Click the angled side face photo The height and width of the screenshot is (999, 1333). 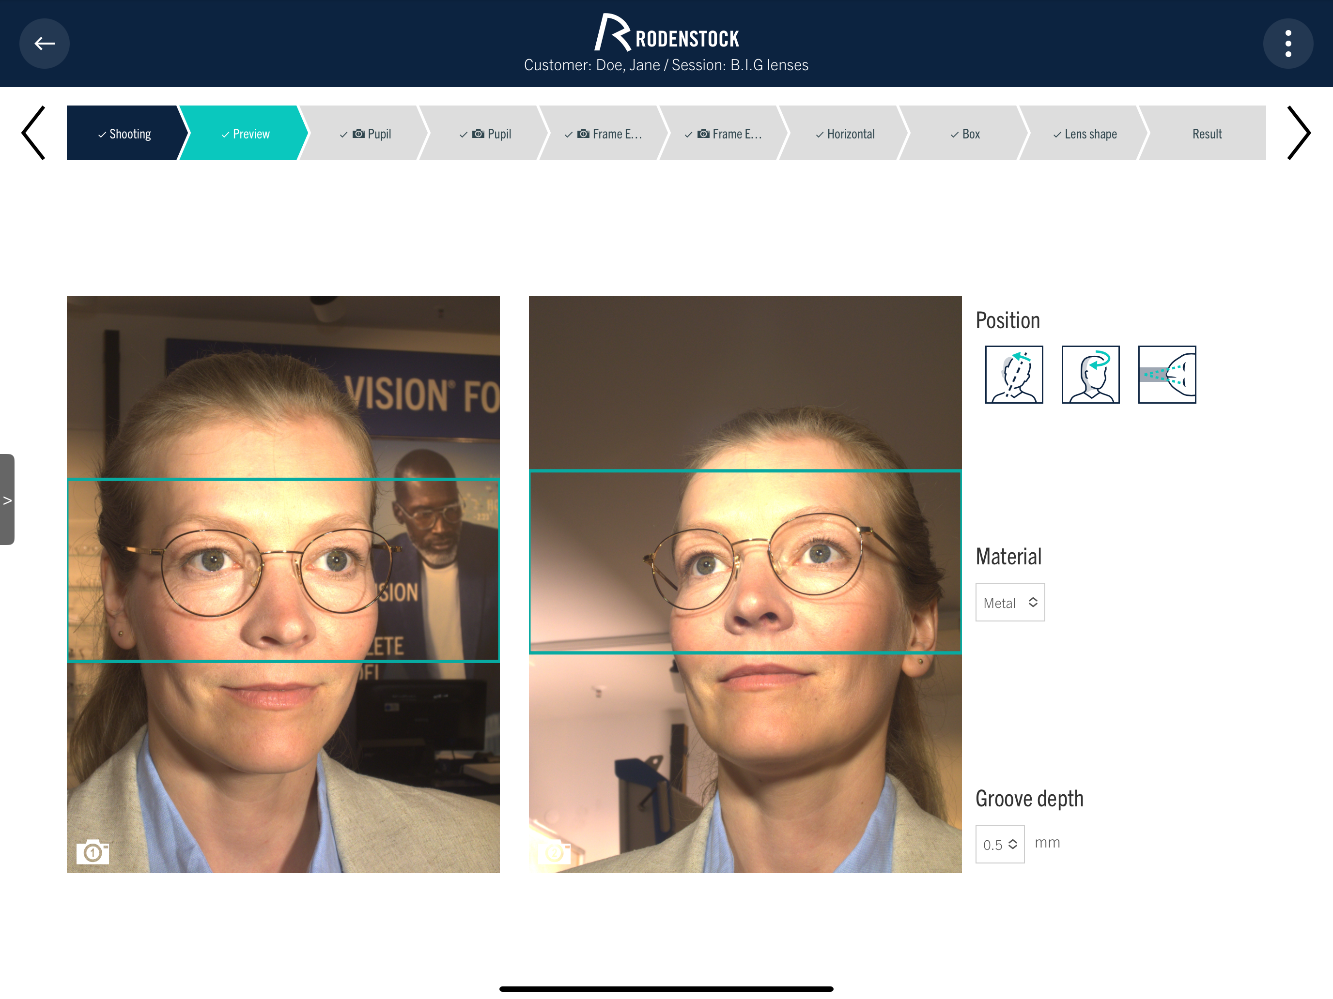(x=745, y=584)
